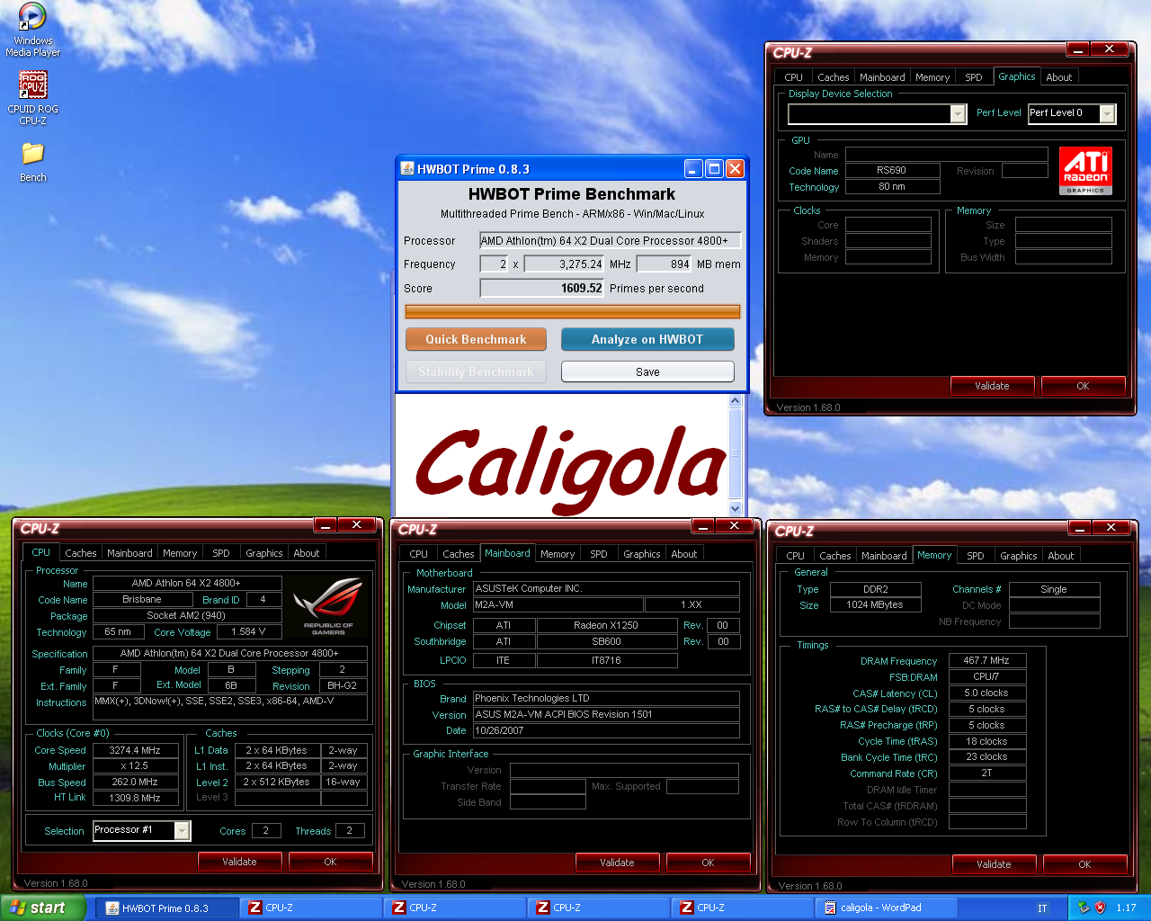The image size is (1151, 921).
Task: Click the clock showing 1.17 in tray
Action: click(1126, 908)
